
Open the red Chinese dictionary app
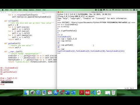pos(87,92)
